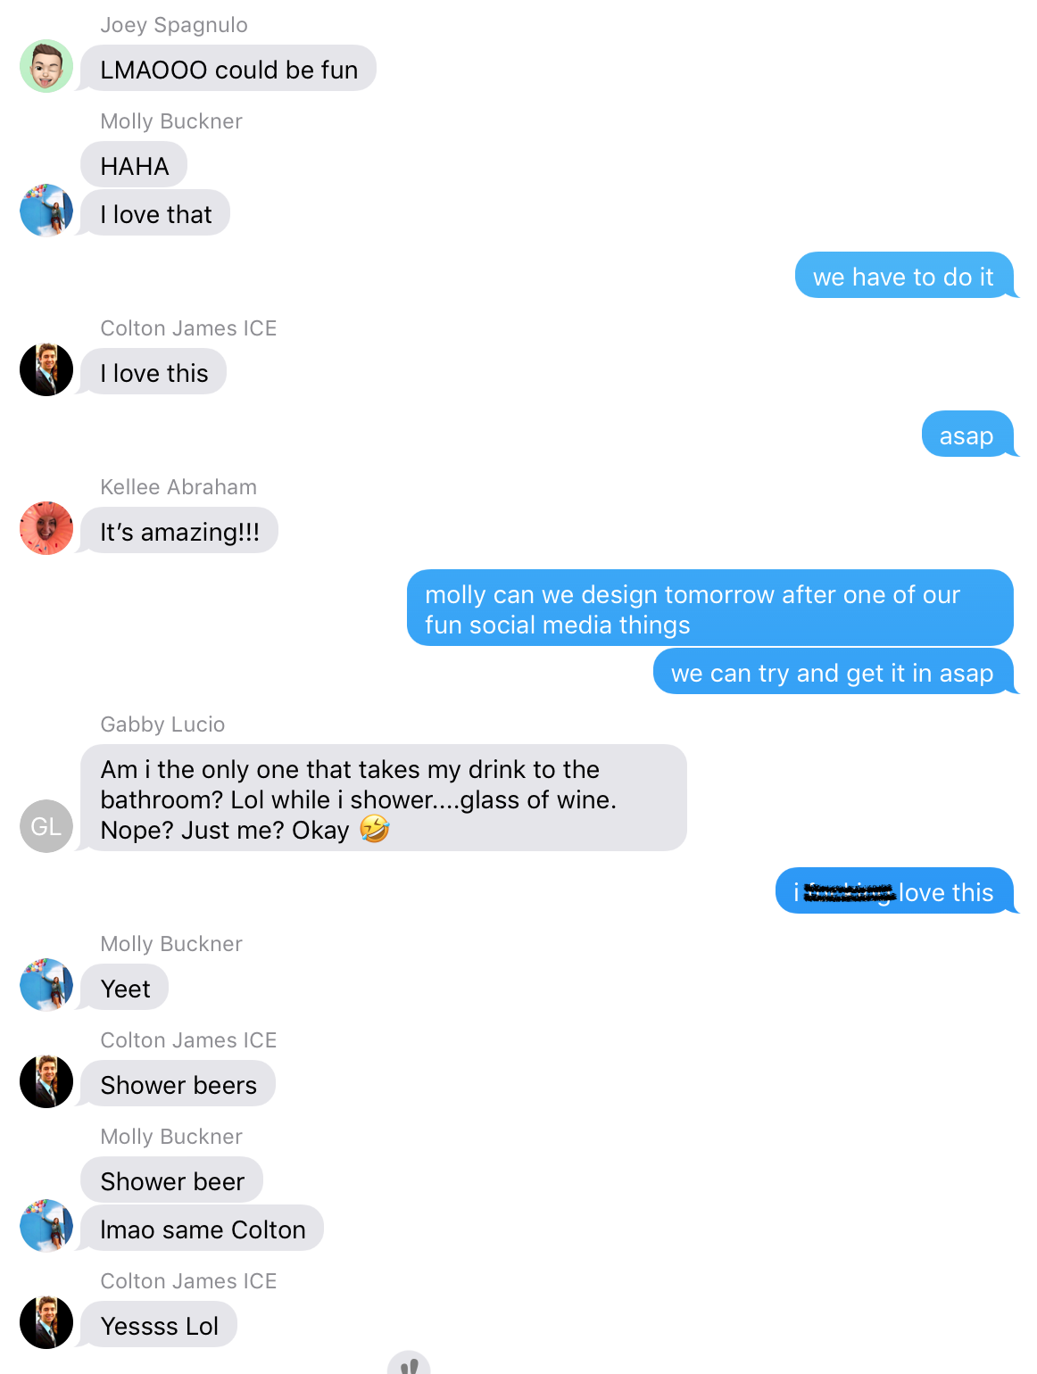Tap Molly's avatar next to 'Yeet'
This screenshot has height=1374, width=1037.
(46, 985)
